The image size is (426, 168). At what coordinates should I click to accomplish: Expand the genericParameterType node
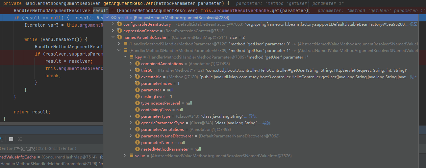coord(131,123)
